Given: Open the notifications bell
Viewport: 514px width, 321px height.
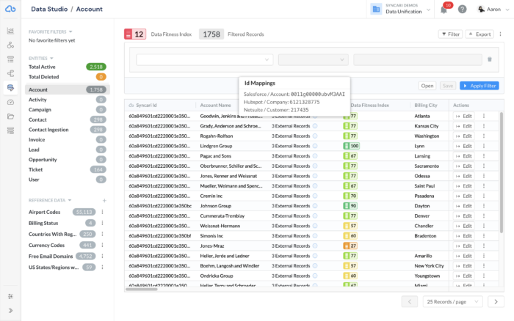Looking at the screenshot, I should (x=444, y=10).
